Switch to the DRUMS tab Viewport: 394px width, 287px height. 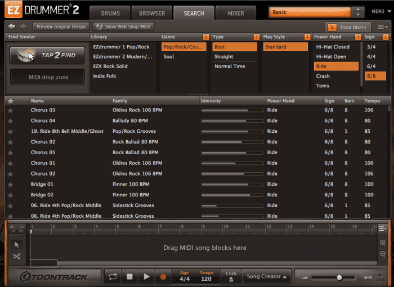pyautogui.click(x=110, y=13)
